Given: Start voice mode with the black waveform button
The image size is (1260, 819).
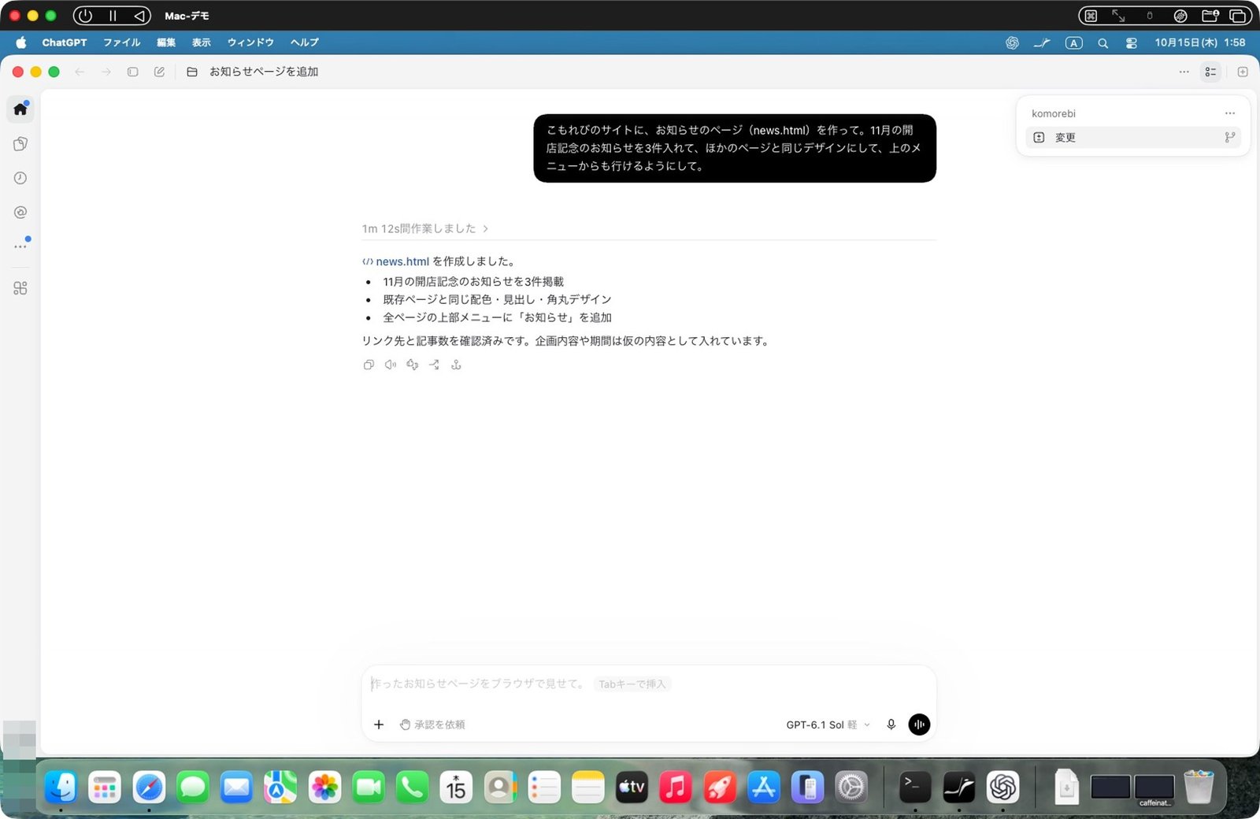Looking at the screenshot, I should (x=919, y=724).
